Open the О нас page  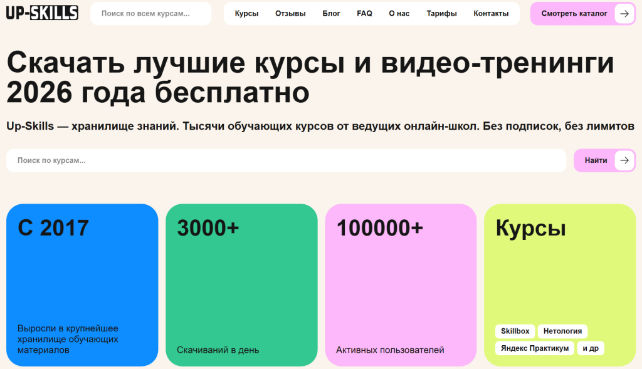coord(399,13)
